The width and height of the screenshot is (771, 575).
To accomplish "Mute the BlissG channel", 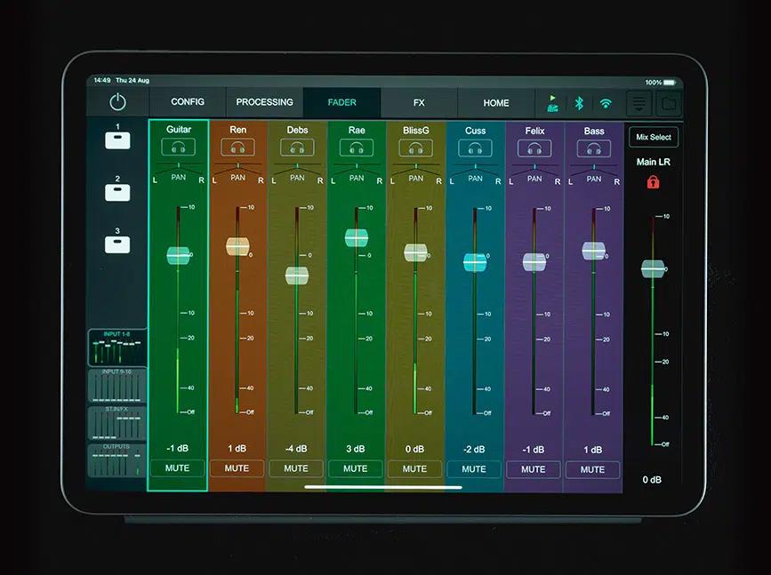I will click(x=414, y=468).
